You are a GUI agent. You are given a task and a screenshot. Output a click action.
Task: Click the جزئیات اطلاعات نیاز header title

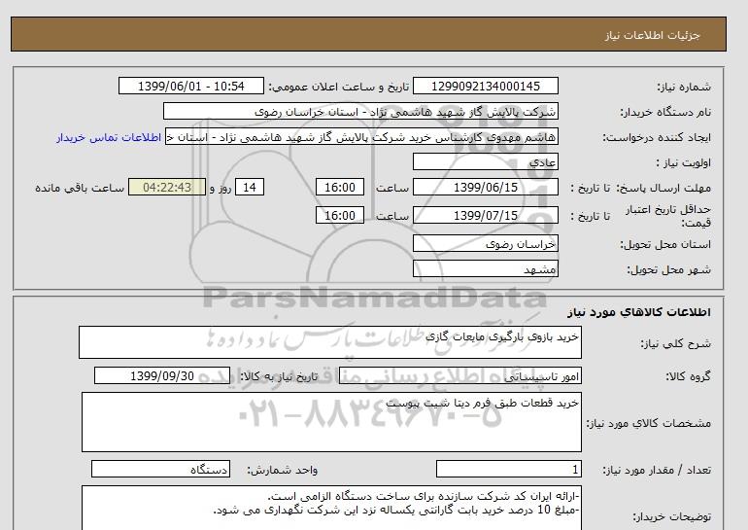click(652, 35)
